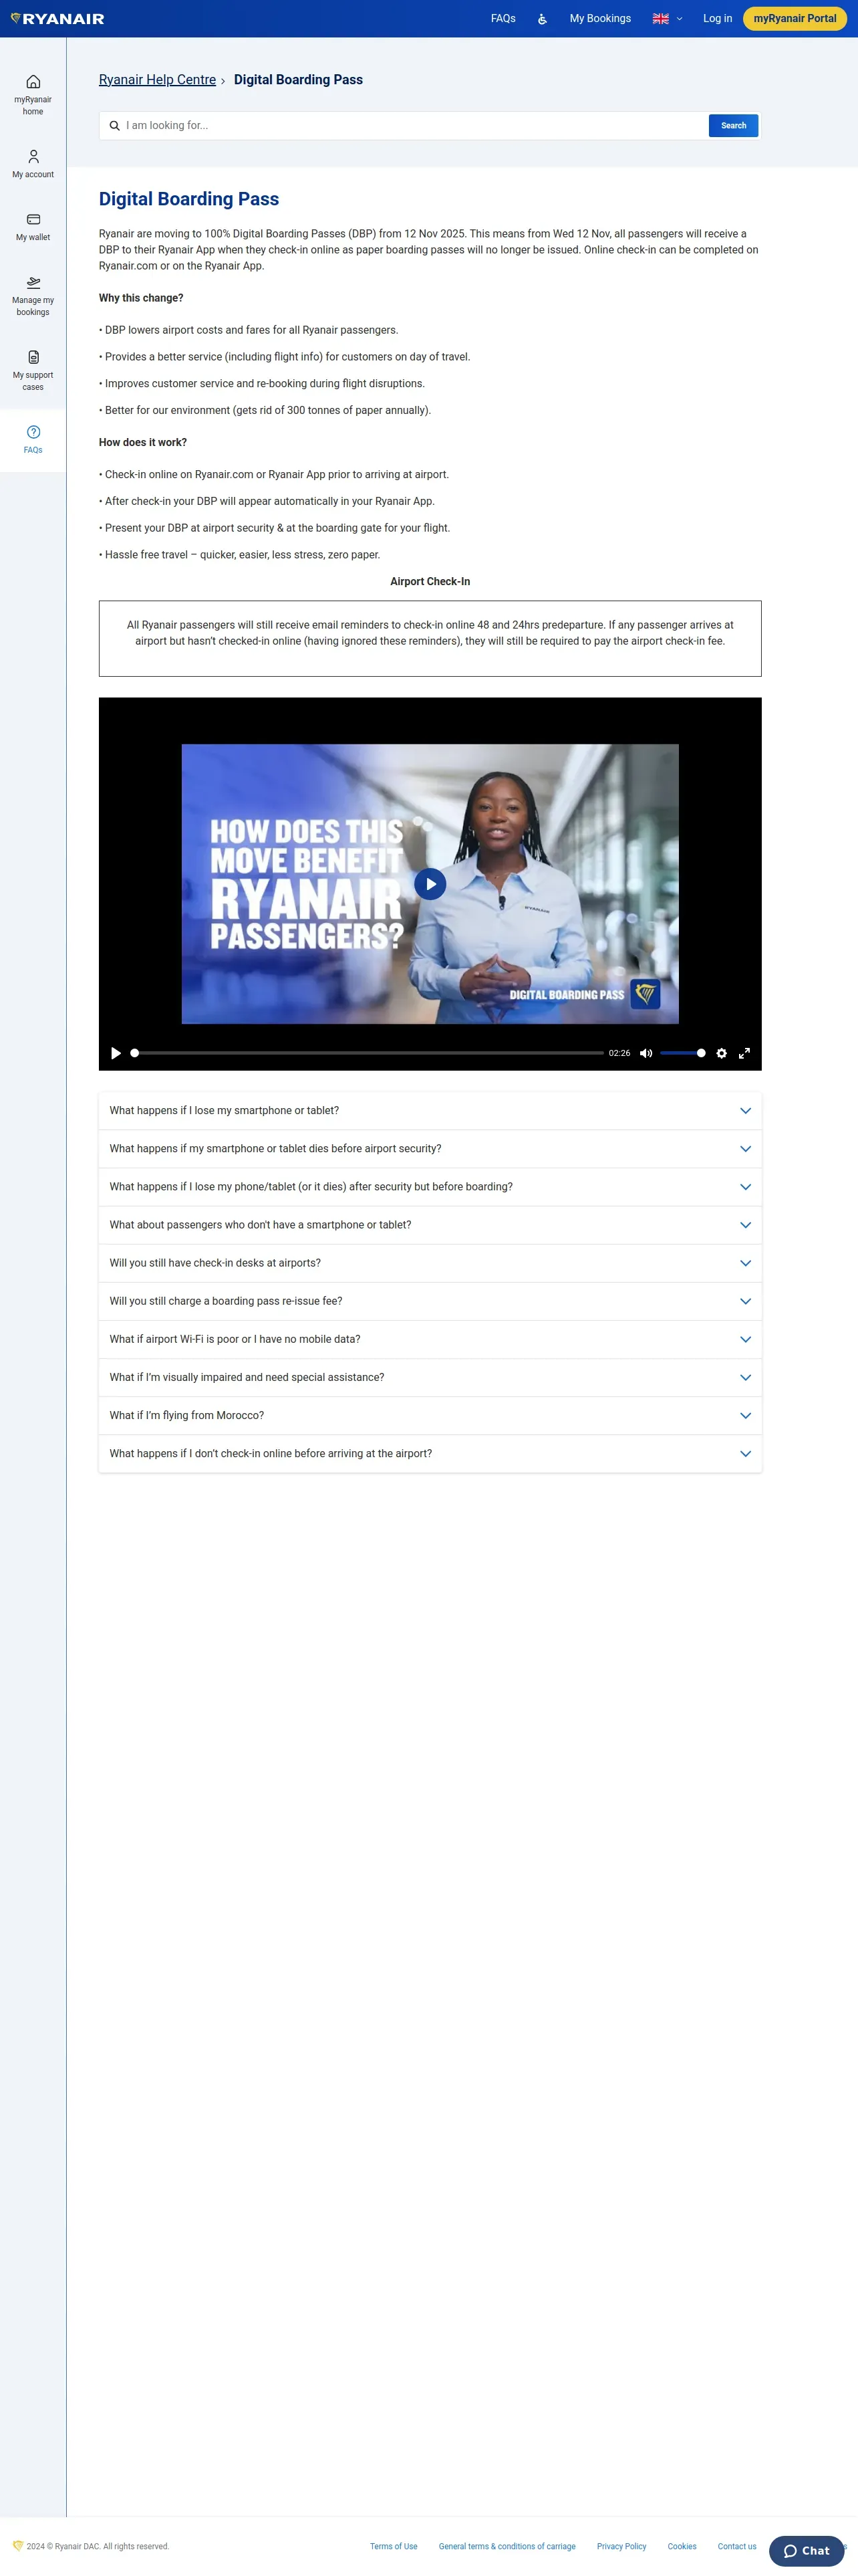Click the 'How does it work?' subheading
Screen dimensions: 858x2576
(143, 442)
